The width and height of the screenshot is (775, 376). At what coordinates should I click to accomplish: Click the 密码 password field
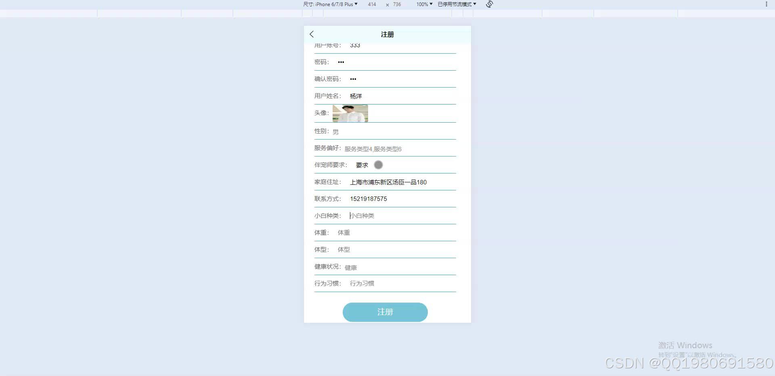click(387, 62)
